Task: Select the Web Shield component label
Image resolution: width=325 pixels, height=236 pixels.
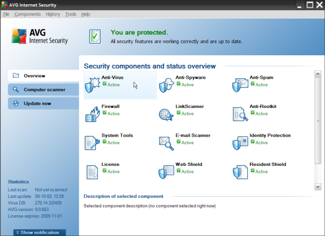Action: click(x=189, y=164)
